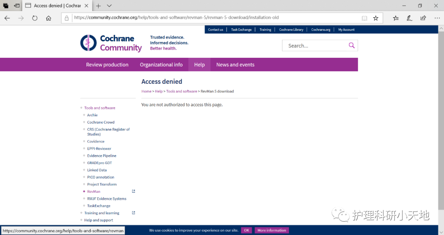Click the browser Back arrow

(7, 18)
